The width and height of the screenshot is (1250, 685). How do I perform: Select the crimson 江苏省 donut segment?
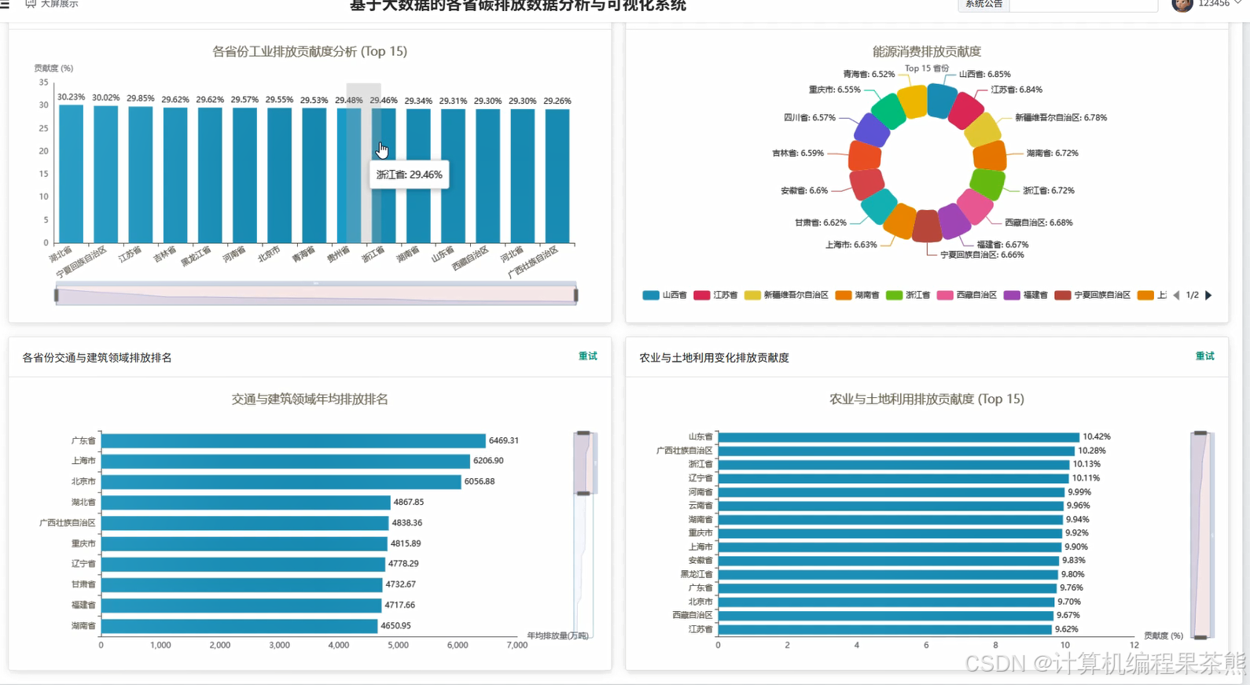(x=966, y=110)
